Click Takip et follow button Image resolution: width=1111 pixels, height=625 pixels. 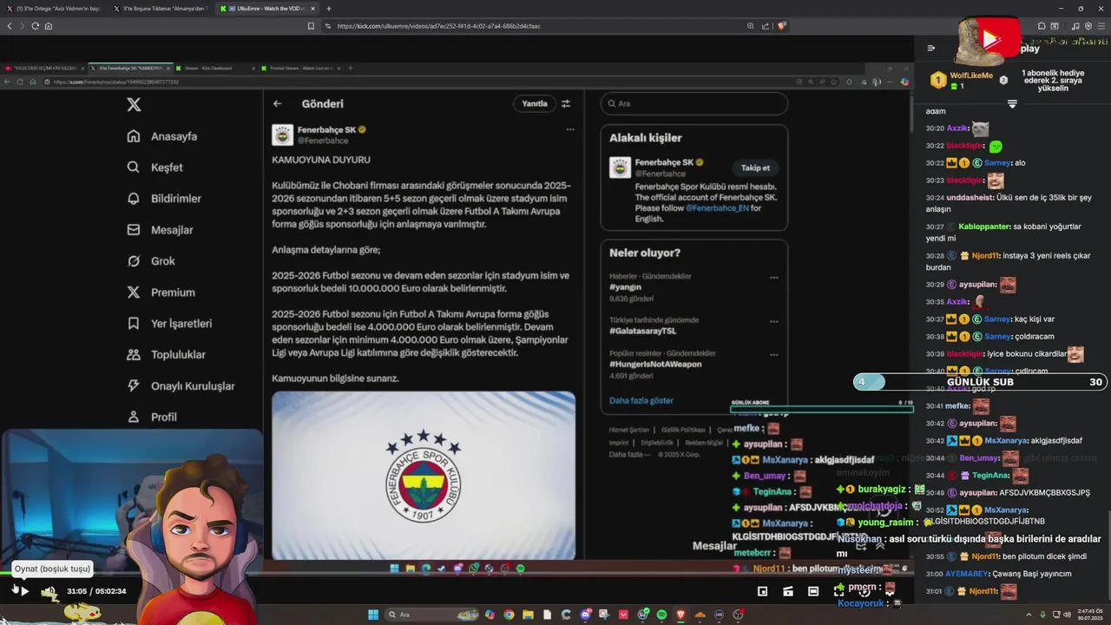pyautogui.click(x=755, y=168)
